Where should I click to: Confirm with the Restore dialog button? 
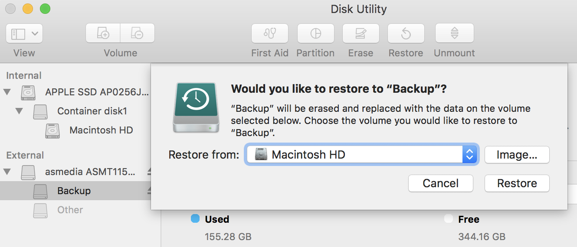pos(517,183)
